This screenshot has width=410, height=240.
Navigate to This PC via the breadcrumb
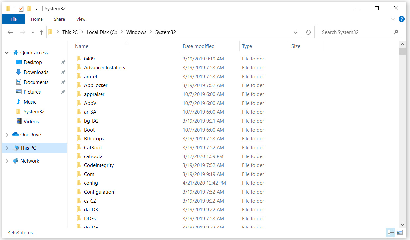70,32
